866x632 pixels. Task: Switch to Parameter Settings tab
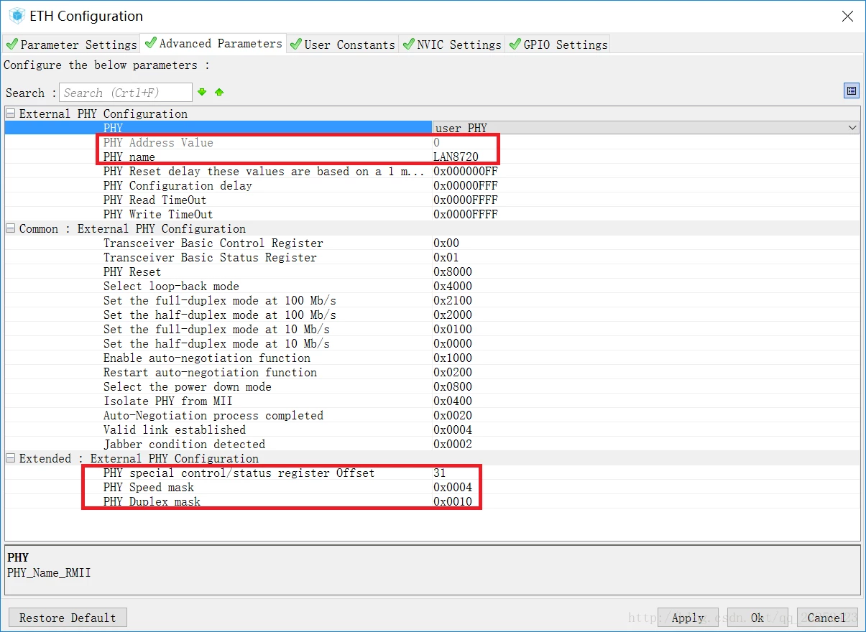[x=71, y=45]
